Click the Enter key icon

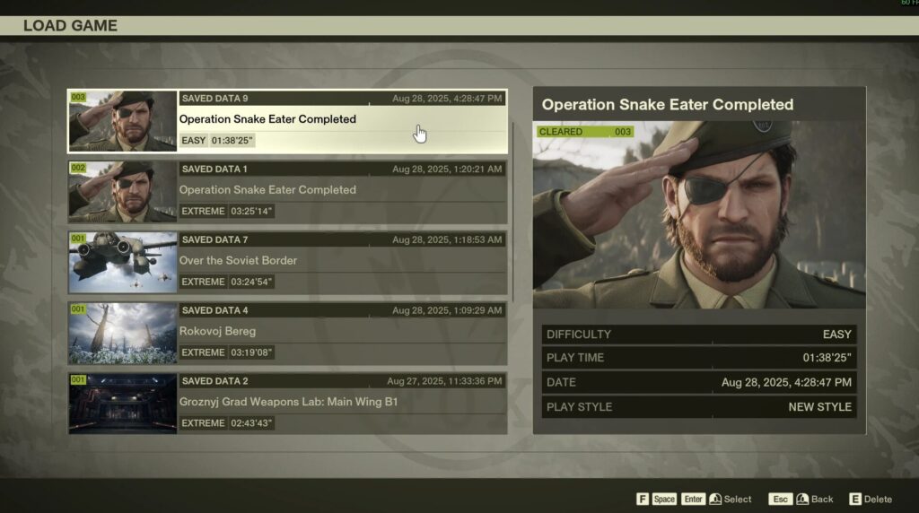point(693,499)
